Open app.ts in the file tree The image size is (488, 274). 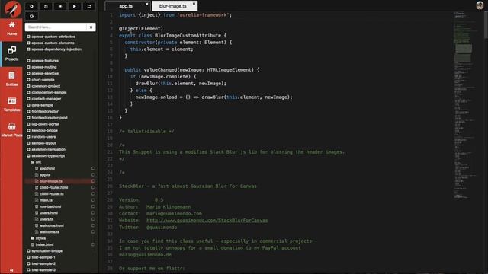tap(45, 175)
